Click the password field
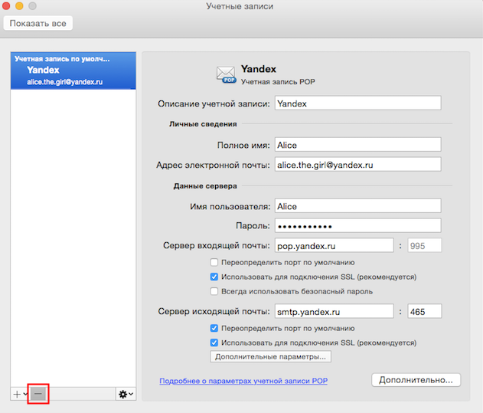This screenshot has width=483, height=413. (x=357, y=226)
